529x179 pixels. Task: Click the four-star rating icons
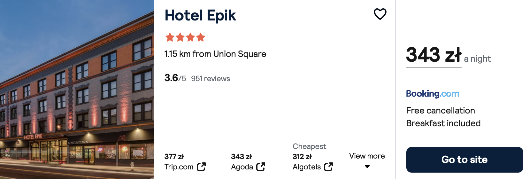pos(185,37)
